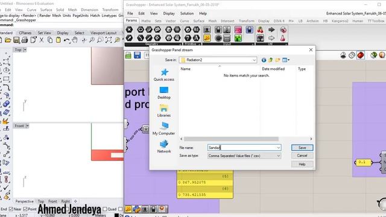Select Desktop in the dialog sidebar

coord(164,93)
